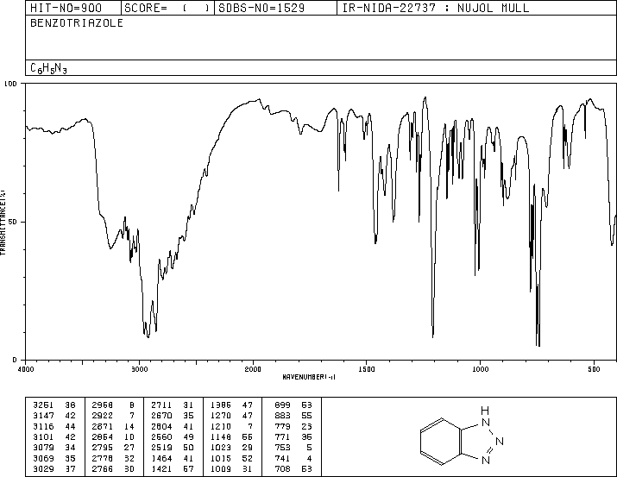Click the HIT-NO=900 header cell

click(x=73, y=8)
